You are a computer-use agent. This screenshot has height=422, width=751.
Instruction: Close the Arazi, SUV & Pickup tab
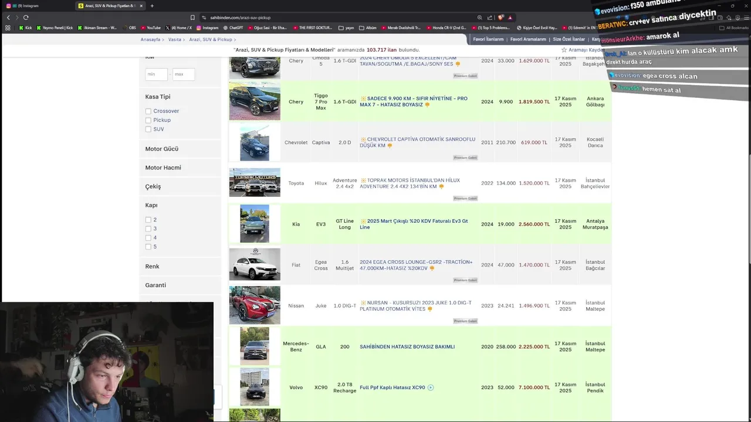[141, 6]
